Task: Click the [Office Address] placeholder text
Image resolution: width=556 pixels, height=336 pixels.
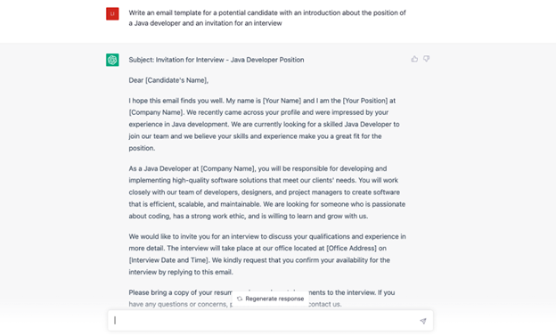Action: click(x=351, y=249)
